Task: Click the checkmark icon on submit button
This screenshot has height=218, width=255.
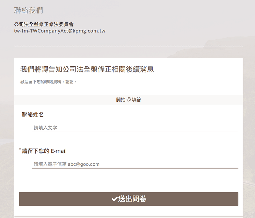Action: (114, 199)
